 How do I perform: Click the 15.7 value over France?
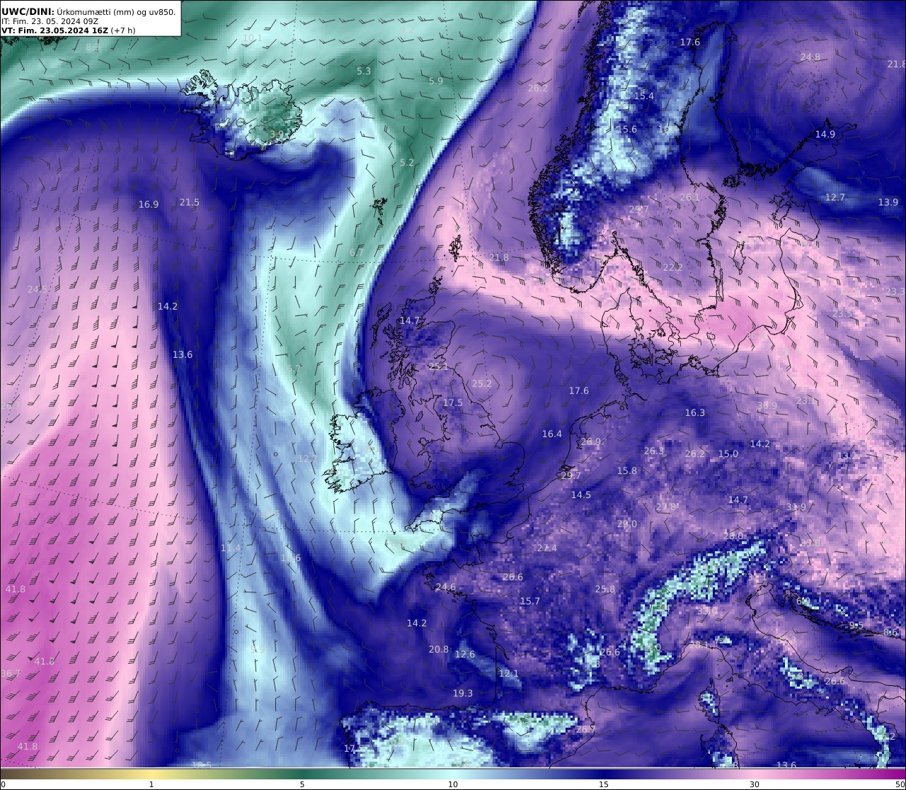pyautogui.click(x=530, y=601)
